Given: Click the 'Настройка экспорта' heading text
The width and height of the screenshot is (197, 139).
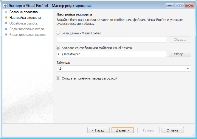Looking at the screenshot, I should 74,14.
